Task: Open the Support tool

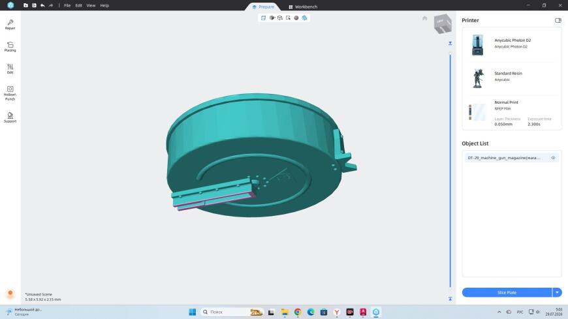Action: [x=10, y=117]
